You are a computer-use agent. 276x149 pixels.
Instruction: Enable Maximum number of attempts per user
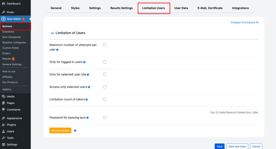[x=105, y=45]
